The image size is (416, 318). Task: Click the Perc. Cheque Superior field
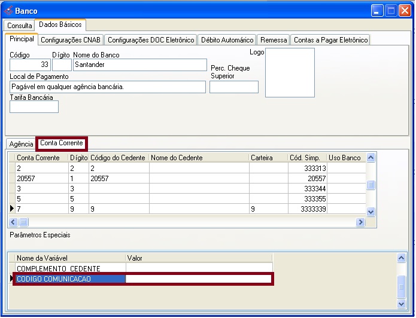click(233, 87)
